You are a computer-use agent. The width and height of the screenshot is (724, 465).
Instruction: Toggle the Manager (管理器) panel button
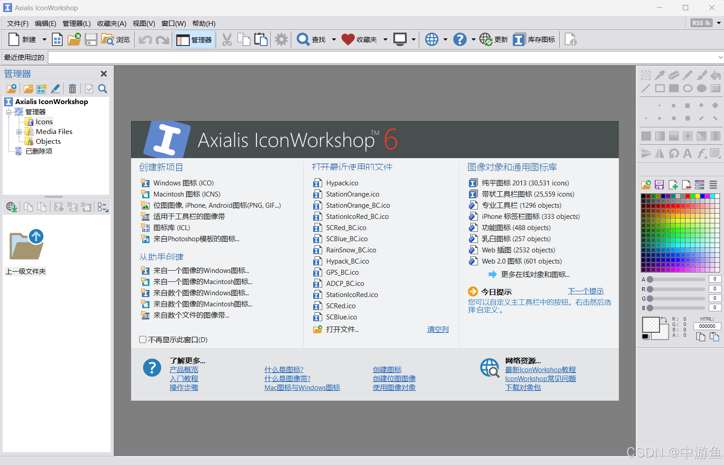pos(194,40)
